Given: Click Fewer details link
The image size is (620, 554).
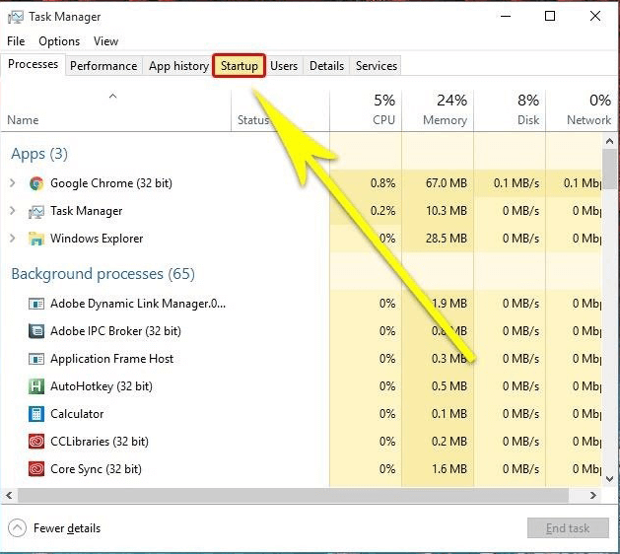Looking at the screenshot, I should point(67,528).
